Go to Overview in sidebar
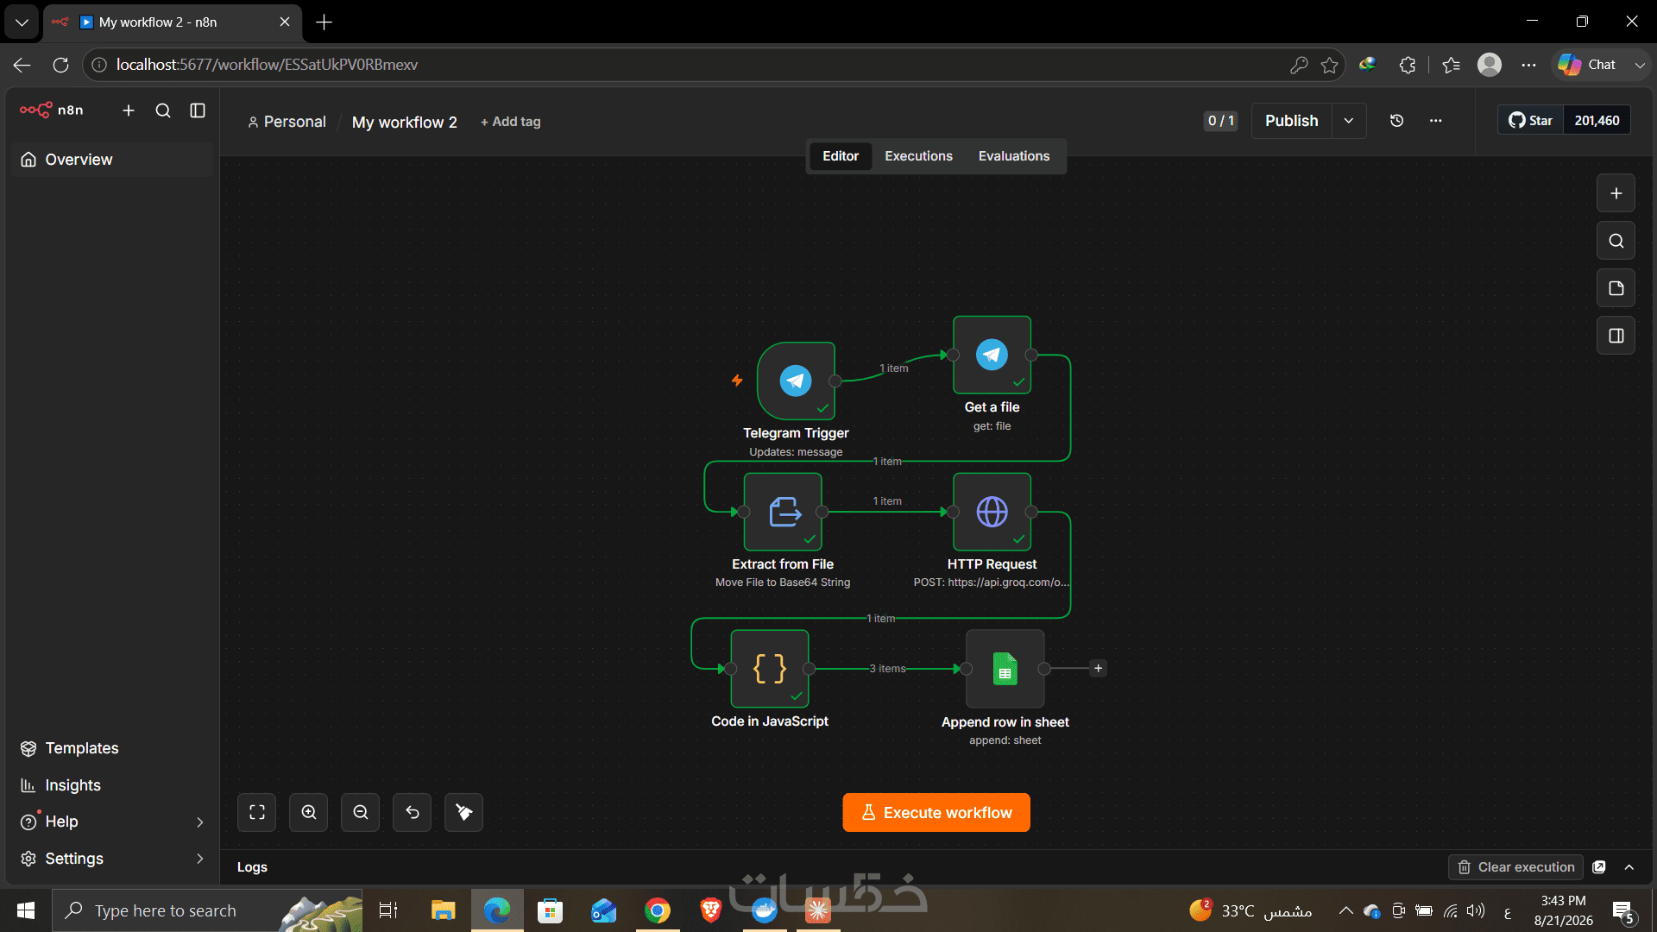Image resolution: width=1657 pixels, height=932 pixels. pos(112,160)
